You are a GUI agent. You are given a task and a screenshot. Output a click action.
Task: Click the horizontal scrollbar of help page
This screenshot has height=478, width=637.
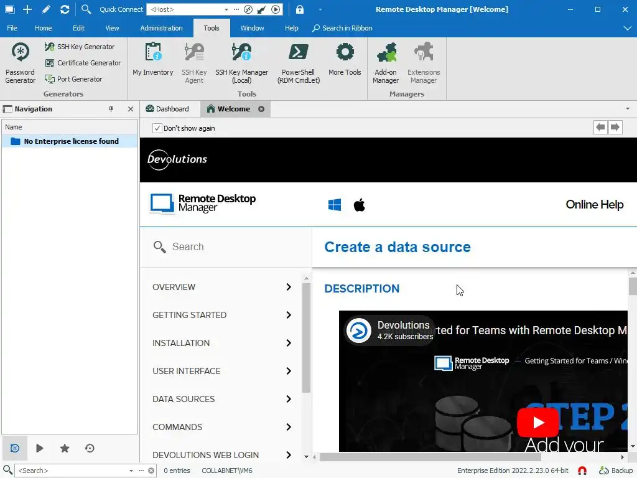[x=430, y=457]
